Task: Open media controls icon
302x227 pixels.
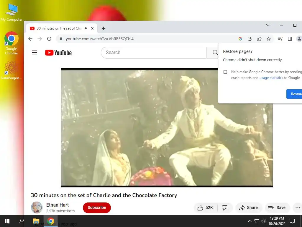Action: coord(280,39)
